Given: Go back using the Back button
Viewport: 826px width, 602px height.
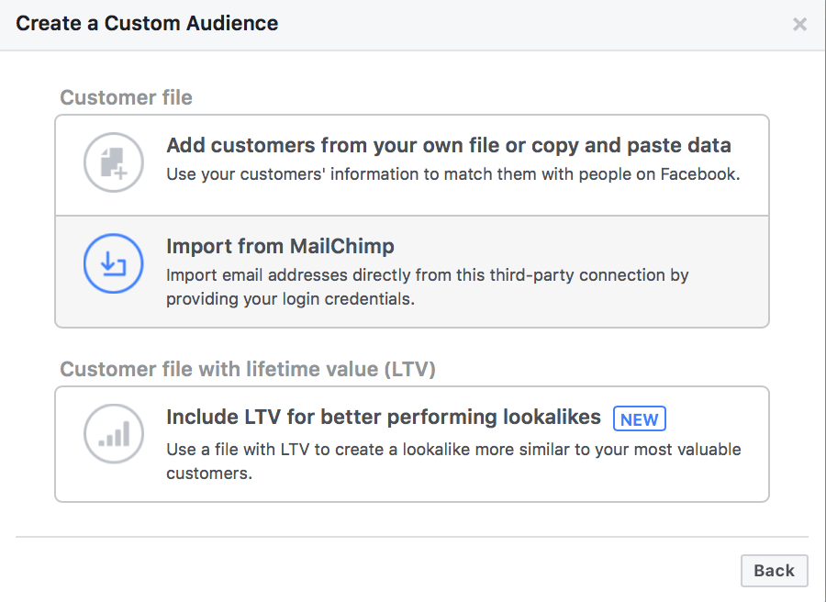Looking at the screenshot, I should pos(774,571).
